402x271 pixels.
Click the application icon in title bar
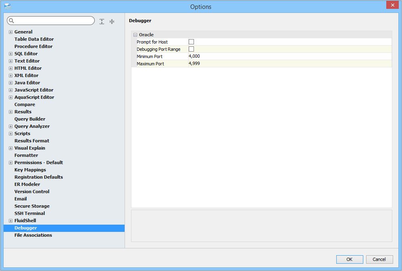click(8, 7)
